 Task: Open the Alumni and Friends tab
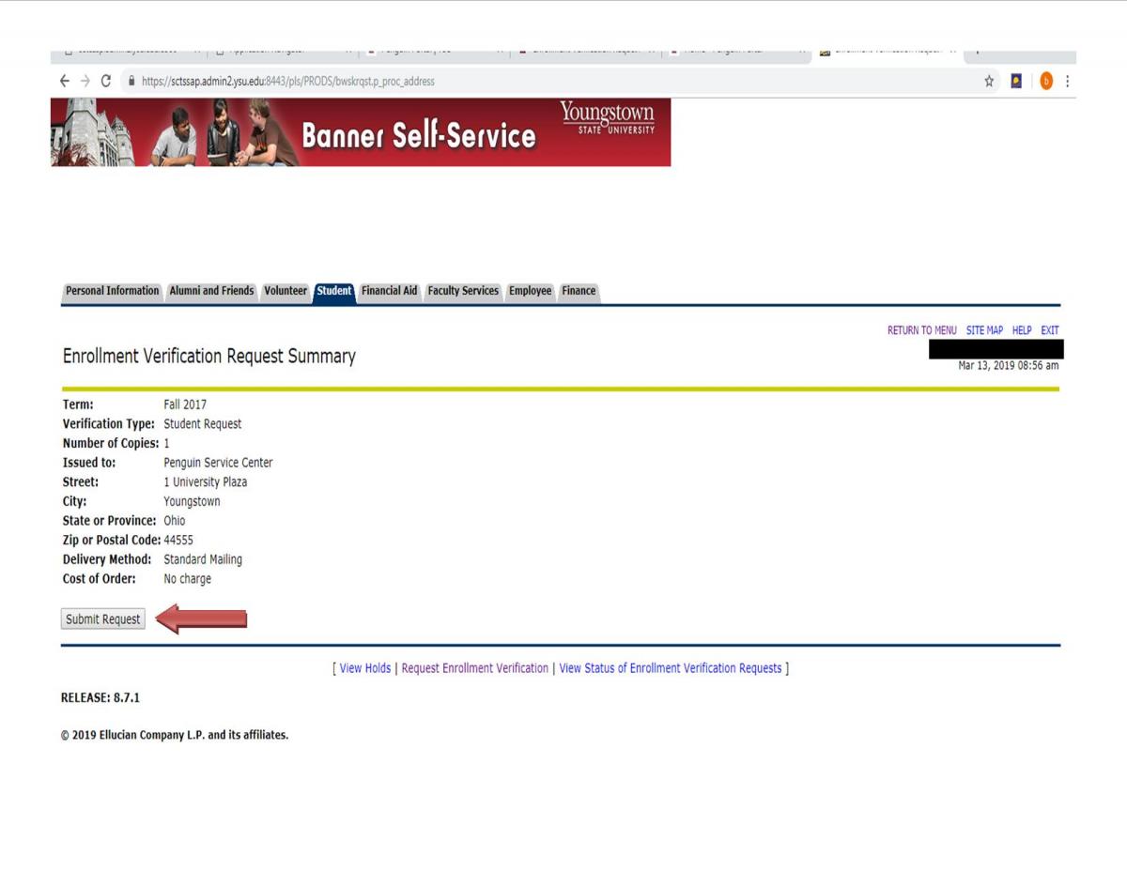(x=211, y=291)
